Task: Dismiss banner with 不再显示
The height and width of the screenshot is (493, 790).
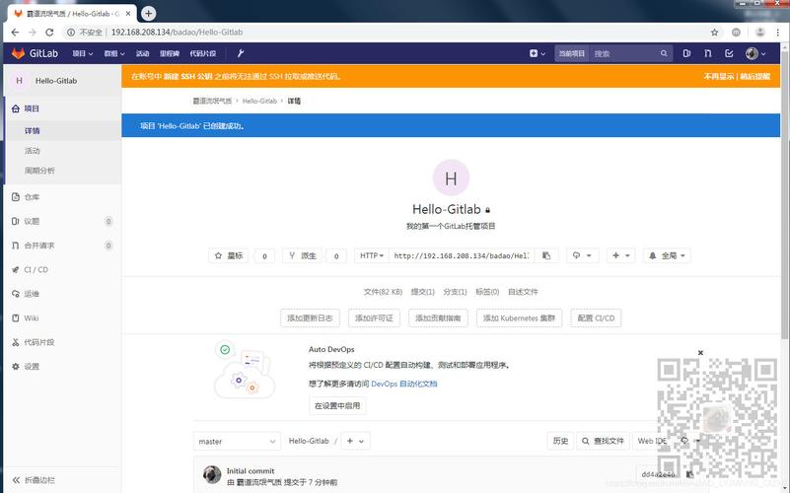Action: [718, 77]
